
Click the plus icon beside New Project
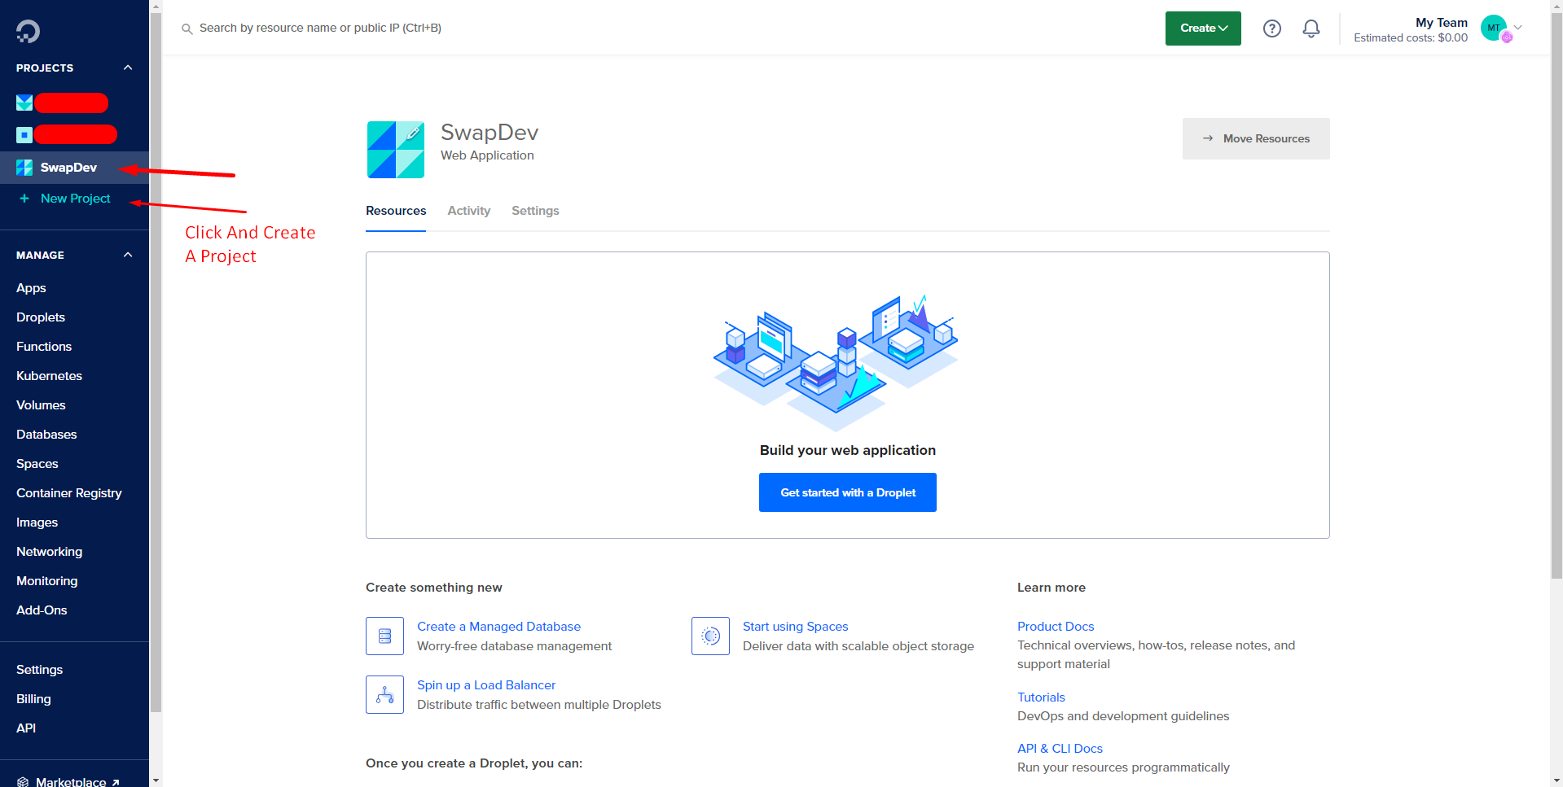(24, 199)
